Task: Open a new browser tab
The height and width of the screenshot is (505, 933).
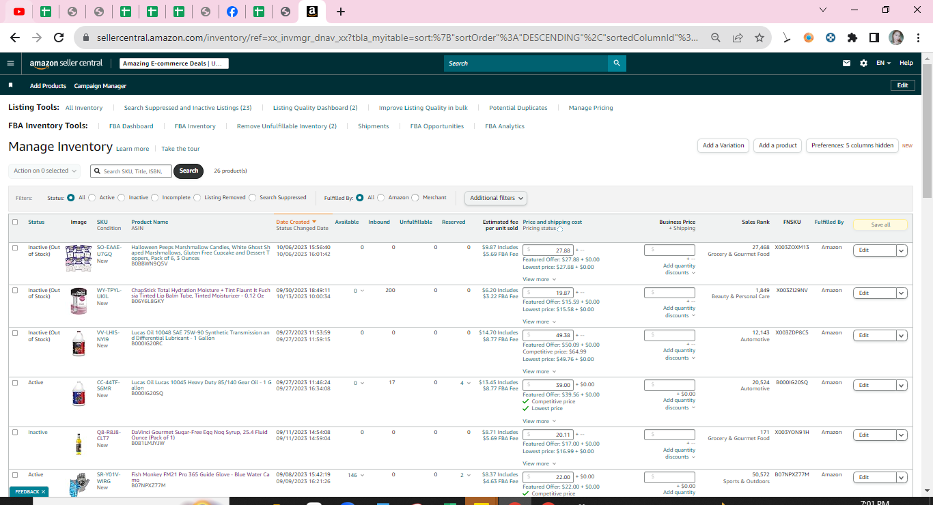Action: coord(341,12)
